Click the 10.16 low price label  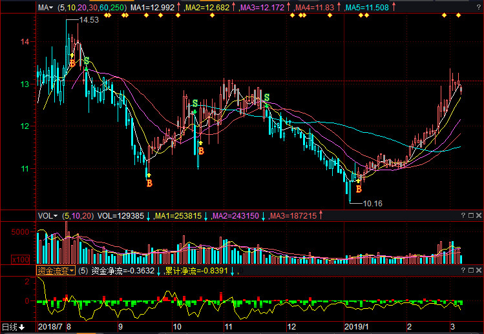372,203
